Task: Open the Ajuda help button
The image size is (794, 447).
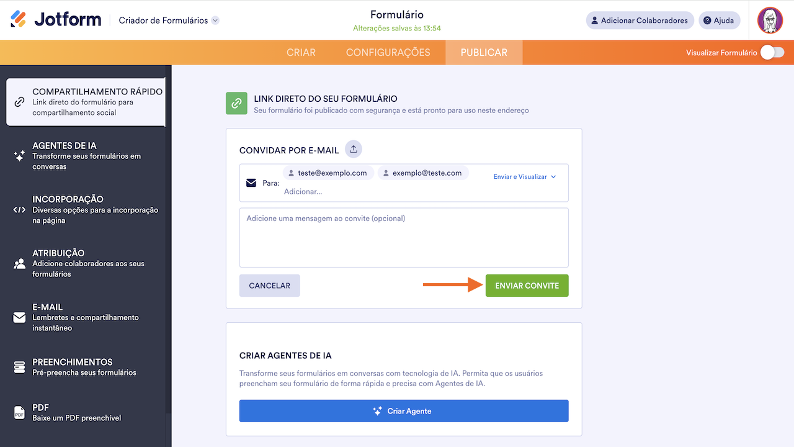Action: pyautogui.click(x=718, y=20)
